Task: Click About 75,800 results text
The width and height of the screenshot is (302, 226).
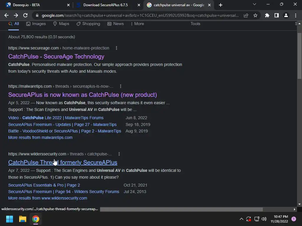Action: pos(42,37)
